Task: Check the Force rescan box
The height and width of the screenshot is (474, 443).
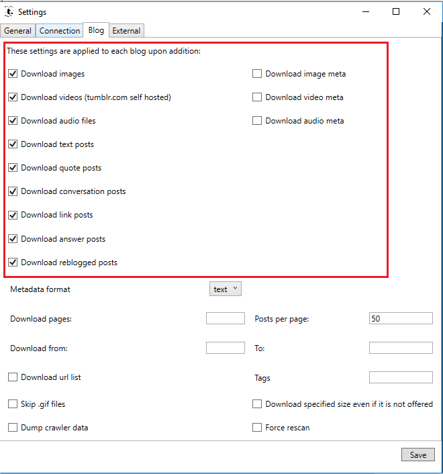Action: coord(257,428)
